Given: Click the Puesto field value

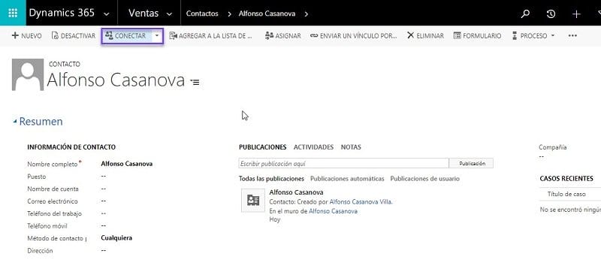Looking at the screenshot, I should click(x=104, y=176).
